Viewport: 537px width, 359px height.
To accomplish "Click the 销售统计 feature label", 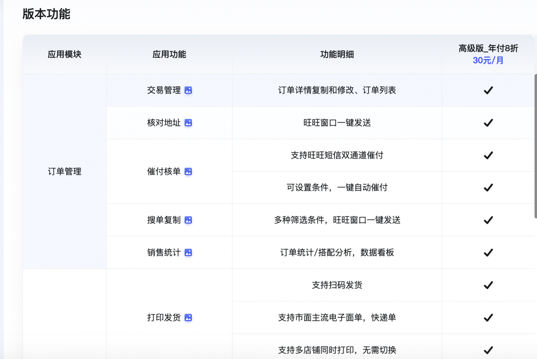I will [x=164, y=253].
